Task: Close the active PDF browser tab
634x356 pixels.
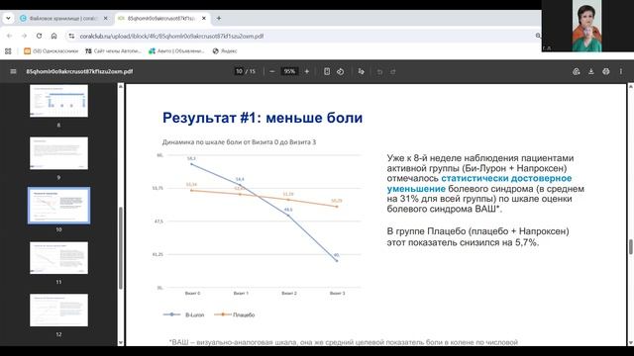Action: click(x=204, y=18)
